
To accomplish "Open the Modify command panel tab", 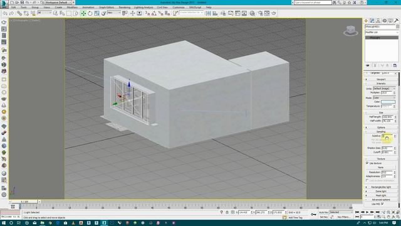I will (x=372, y=21).
